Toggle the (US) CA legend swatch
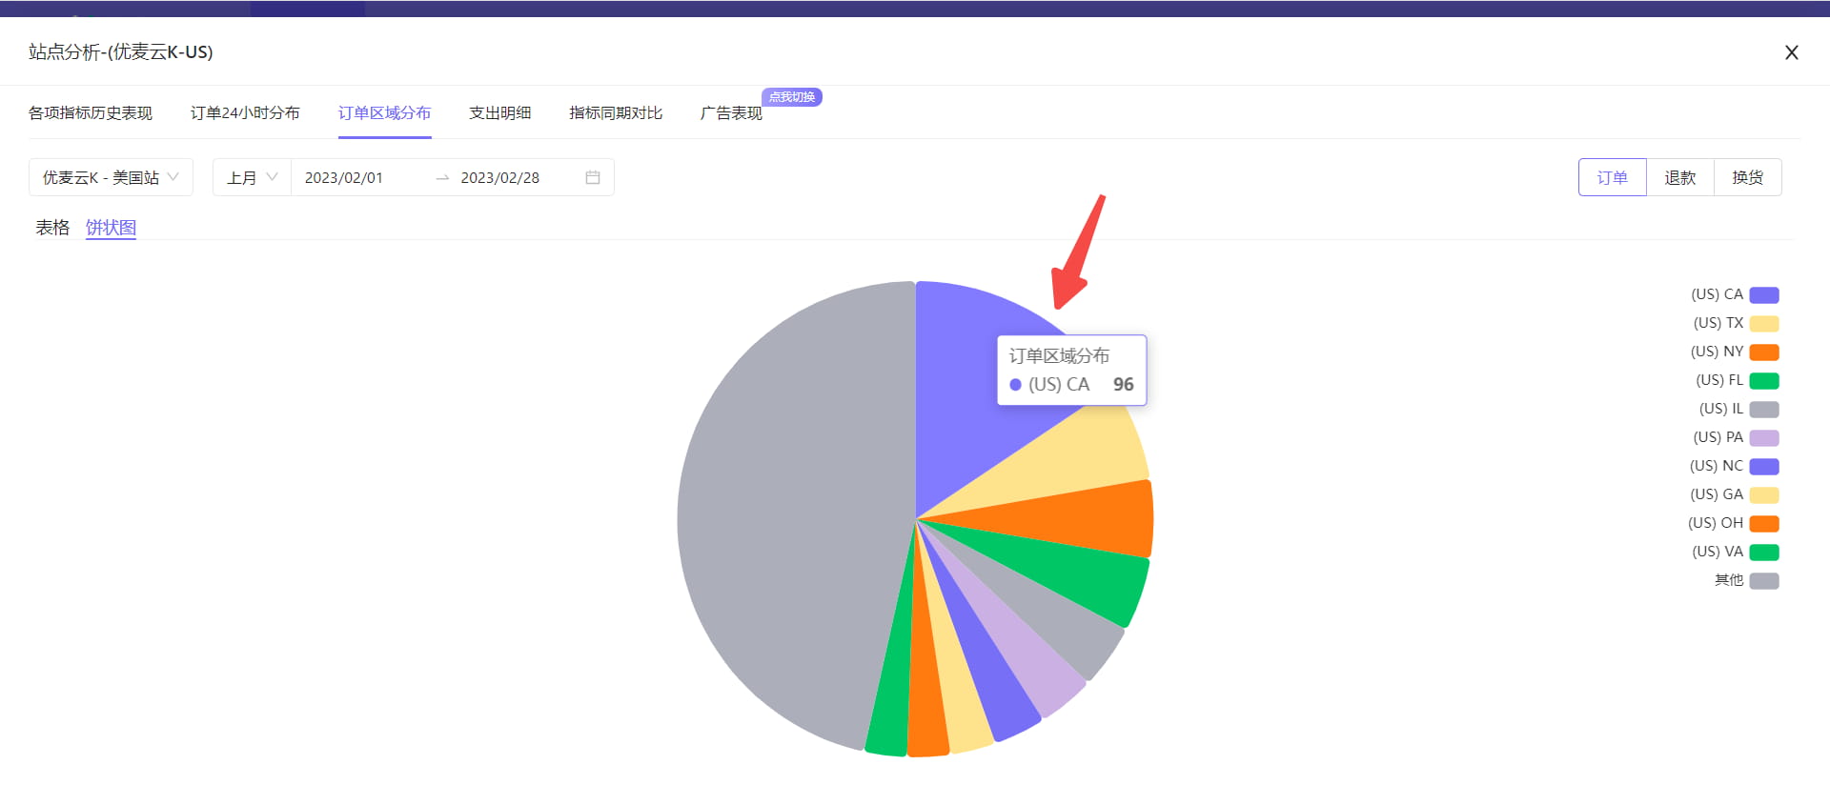 (1764, 294)
